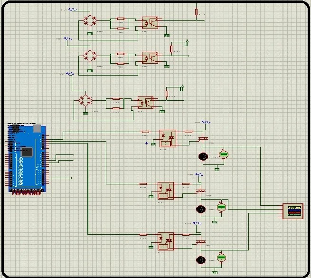This screenshot has width=311, height=278.
Task: Select resistor between top opto-triac and triac
Action: point(188,132)
